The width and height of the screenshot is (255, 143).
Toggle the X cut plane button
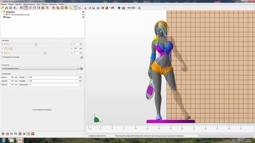[x=6, y=44]
